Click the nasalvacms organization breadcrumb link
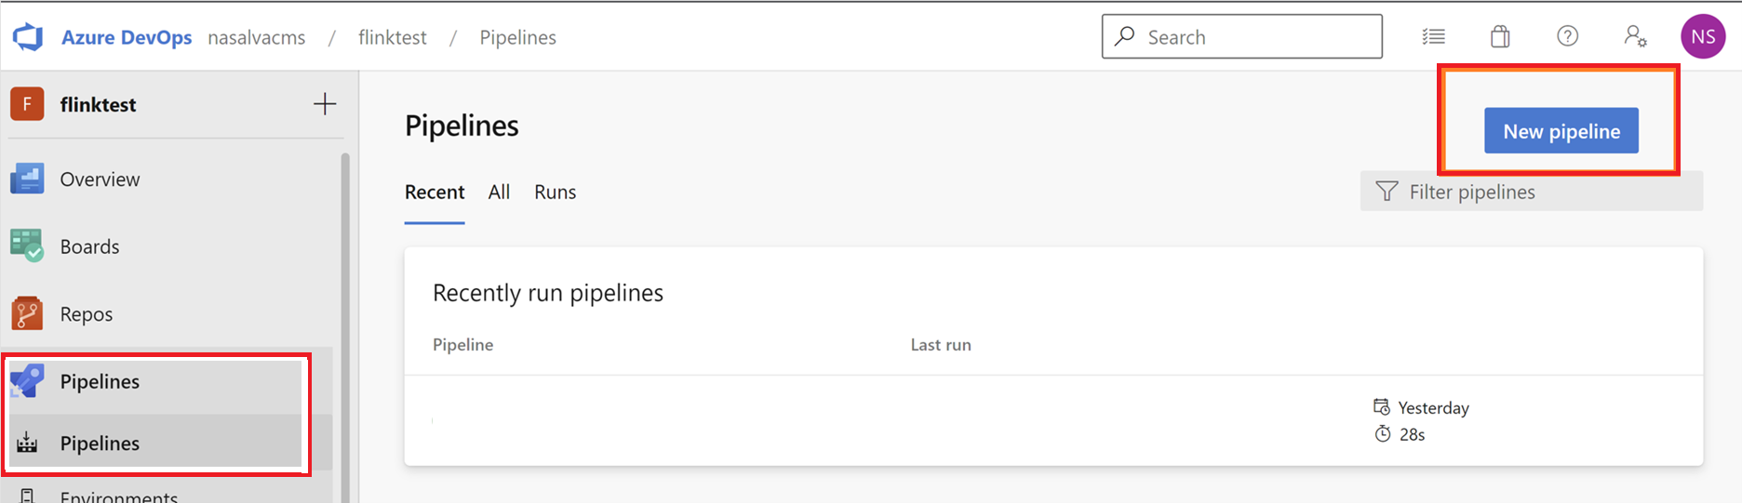This screenshot has width=1742, height=503. pos(257,37)
